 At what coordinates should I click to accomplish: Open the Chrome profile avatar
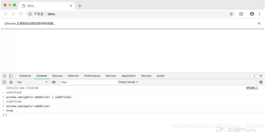tap(252, 14)
